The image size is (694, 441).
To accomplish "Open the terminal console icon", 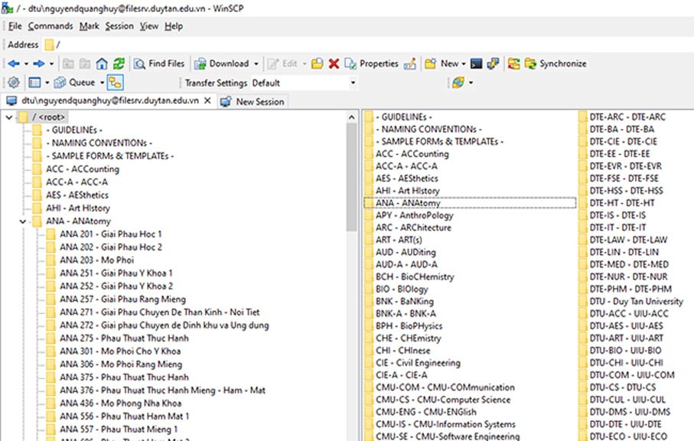I will click(476, 64).
